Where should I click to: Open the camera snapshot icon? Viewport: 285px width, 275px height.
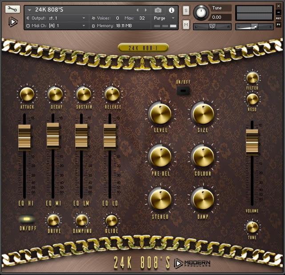pos(158,10)
